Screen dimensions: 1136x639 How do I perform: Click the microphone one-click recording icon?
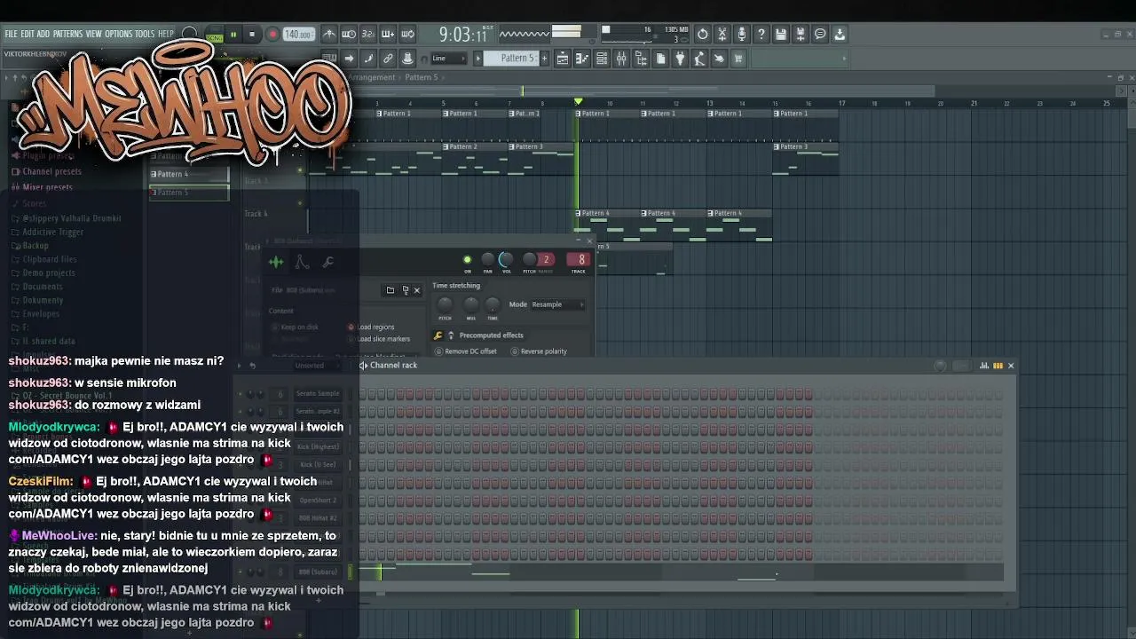tap(742, 35)
